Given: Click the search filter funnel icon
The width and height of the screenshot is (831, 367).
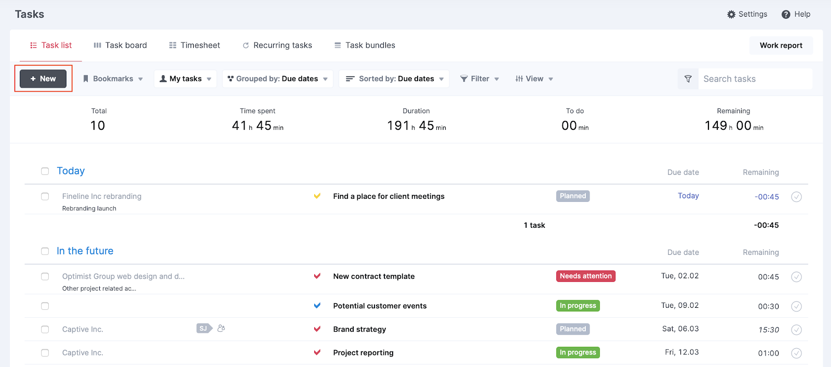Looking at the screenshot, I should 688,79.
